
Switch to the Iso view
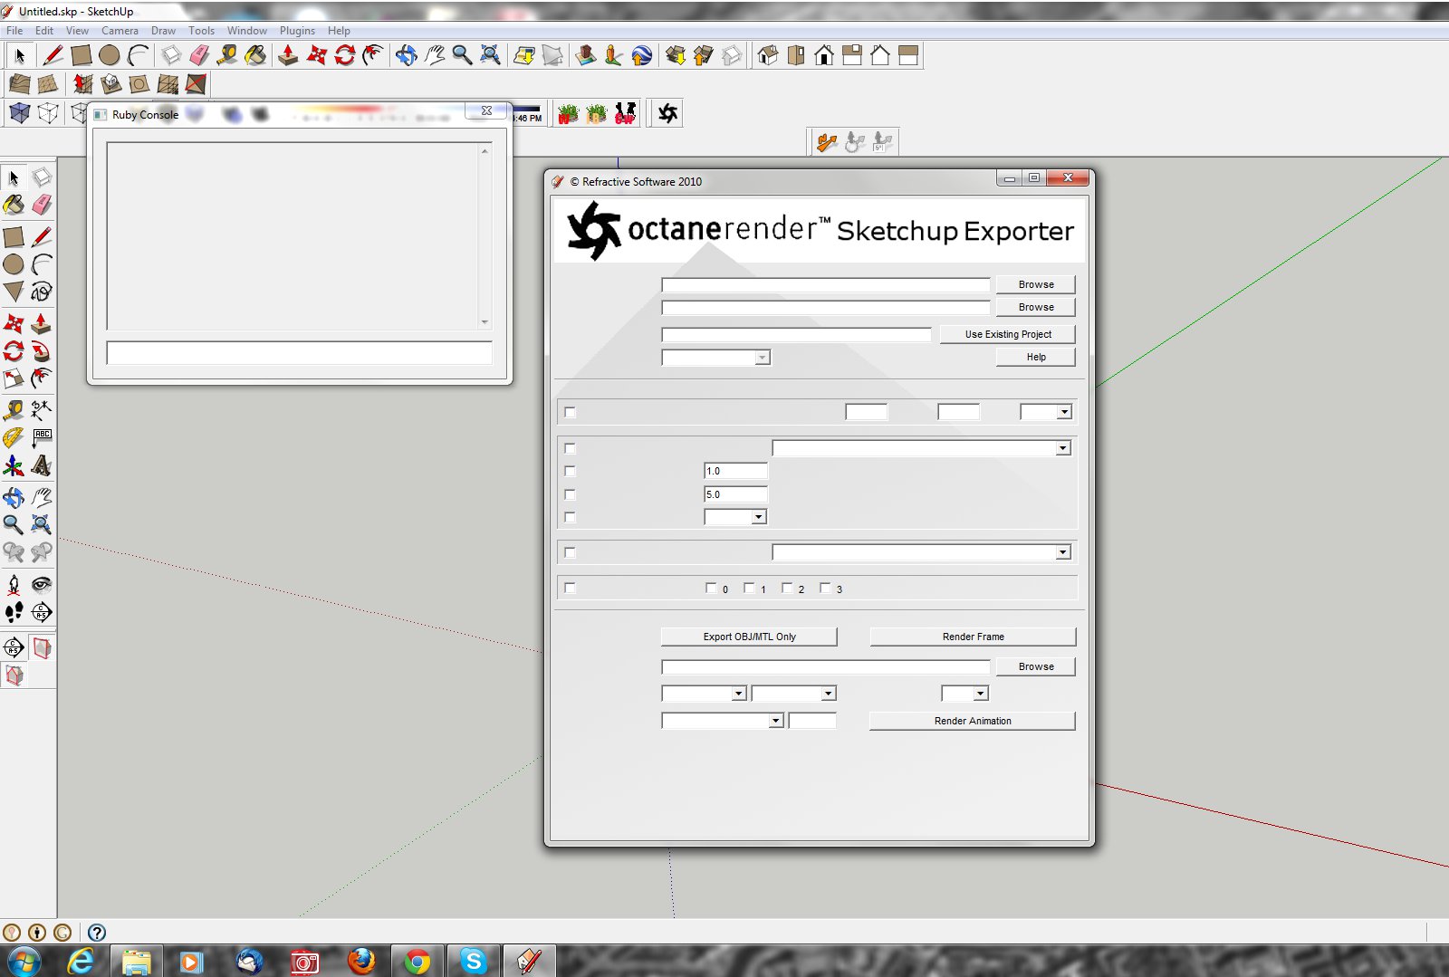[767, 55]
